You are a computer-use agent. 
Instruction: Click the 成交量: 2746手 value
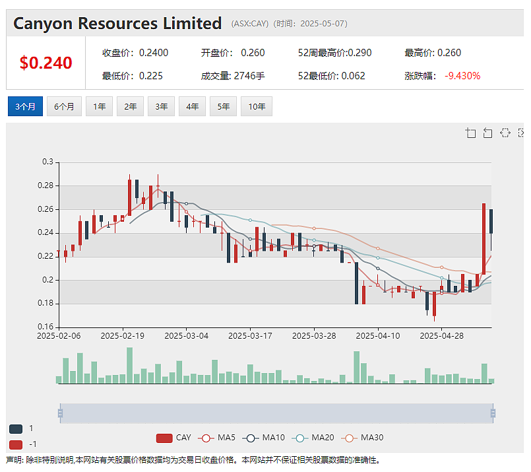(233, 75)
